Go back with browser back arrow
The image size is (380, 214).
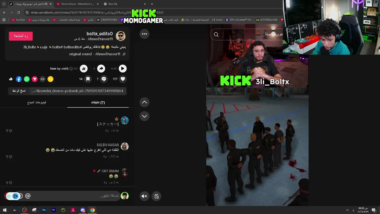tap(4, 12)
